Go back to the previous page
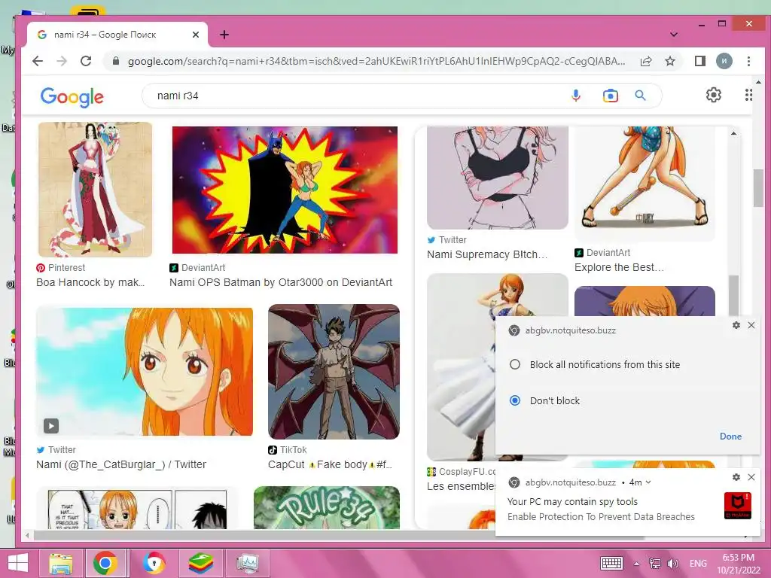 click(38, 61)
